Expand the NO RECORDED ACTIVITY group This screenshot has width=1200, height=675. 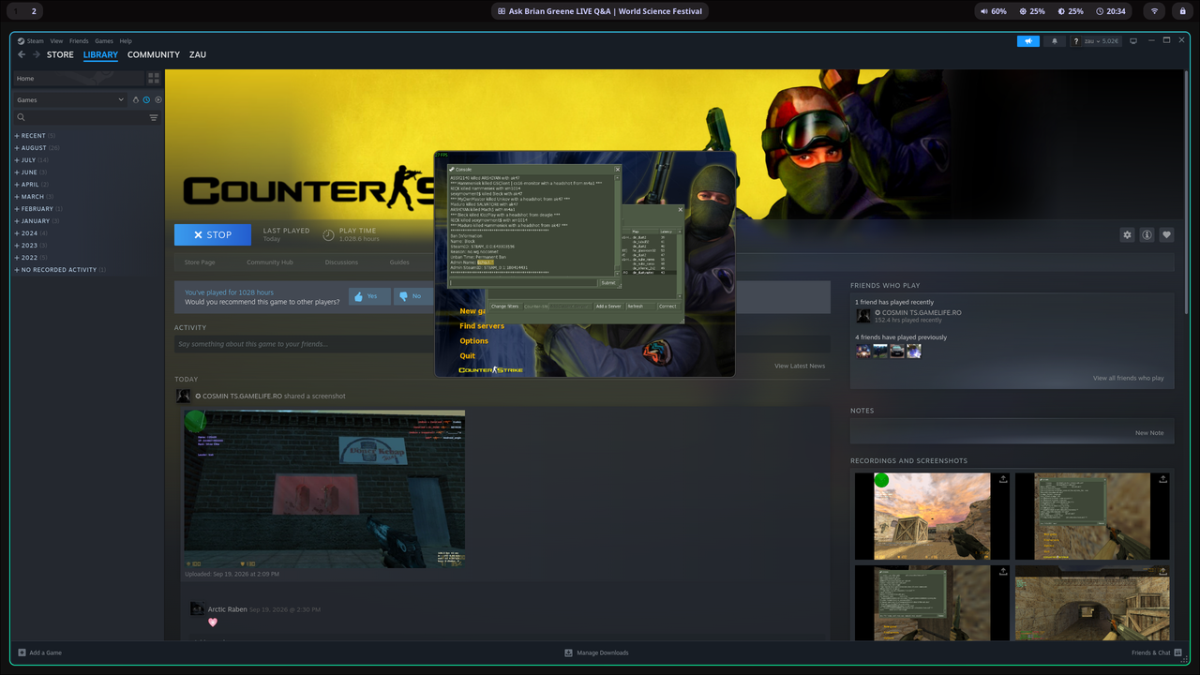(60, 270)
